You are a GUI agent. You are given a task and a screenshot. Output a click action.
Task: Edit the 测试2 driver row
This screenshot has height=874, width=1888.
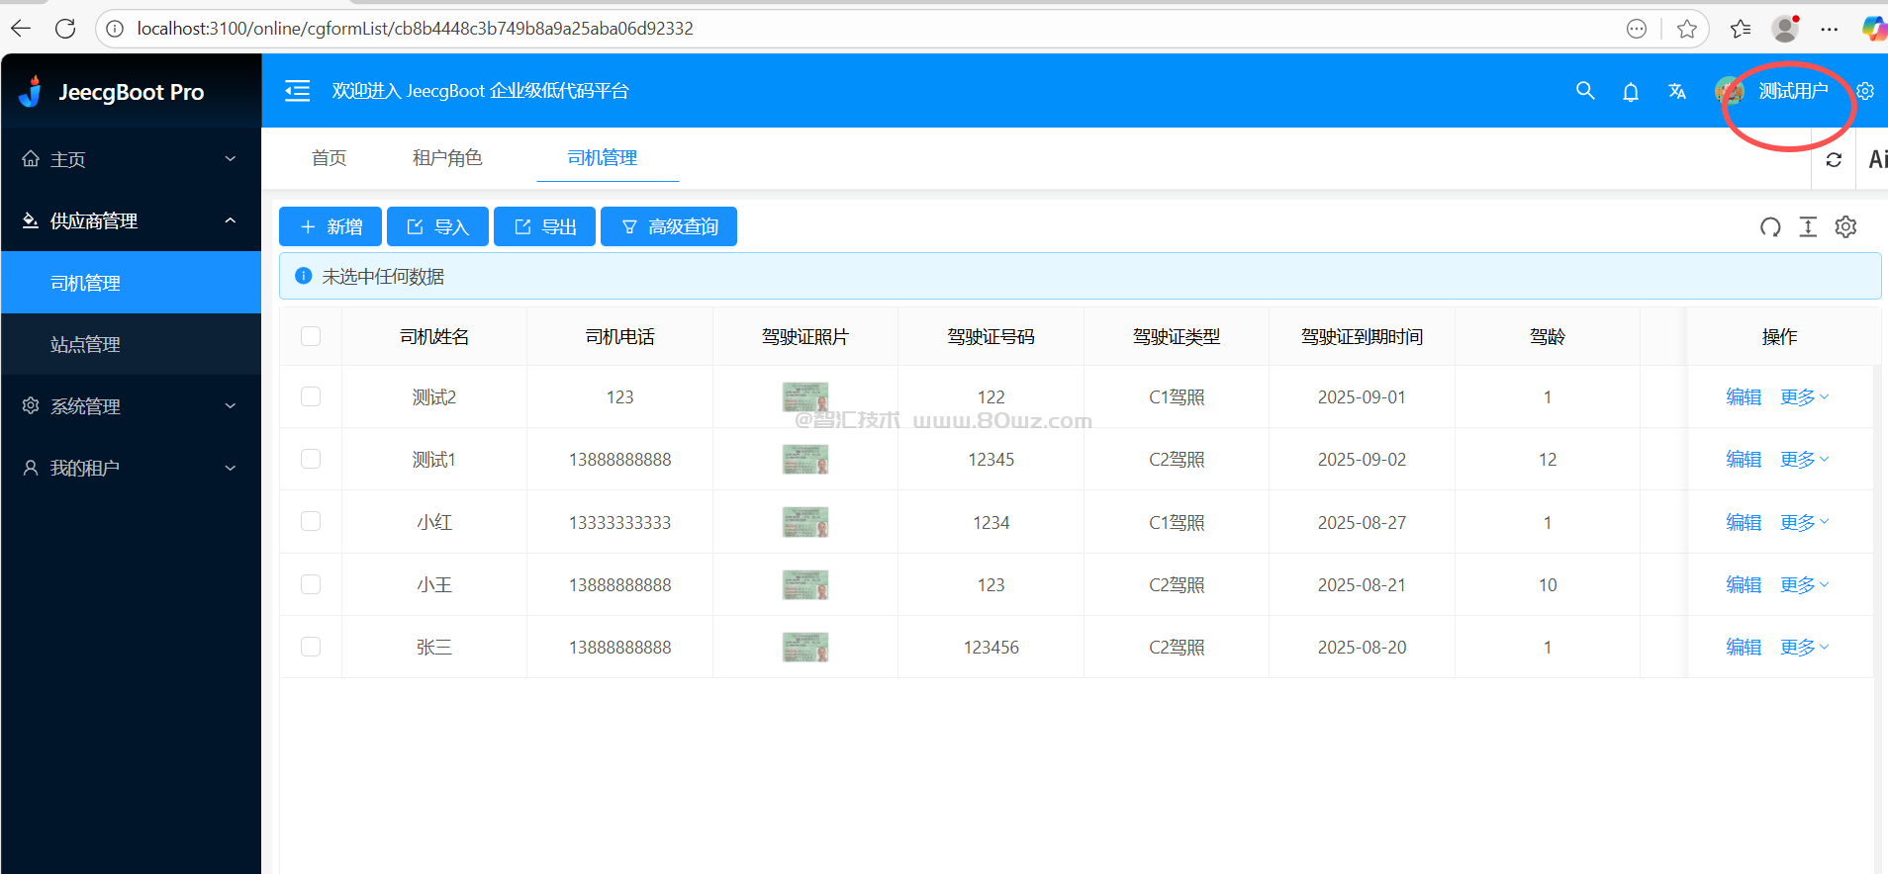1744,396
